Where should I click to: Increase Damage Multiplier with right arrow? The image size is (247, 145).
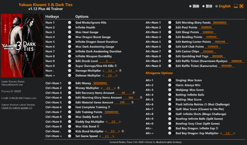[116, 71]
